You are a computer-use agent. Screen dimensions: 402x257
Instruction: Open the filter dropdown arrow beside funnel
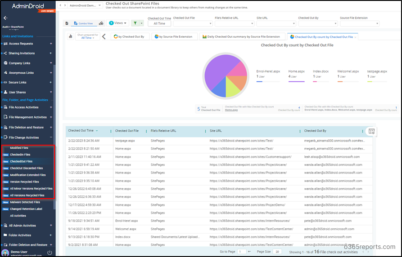coord(141,23)
